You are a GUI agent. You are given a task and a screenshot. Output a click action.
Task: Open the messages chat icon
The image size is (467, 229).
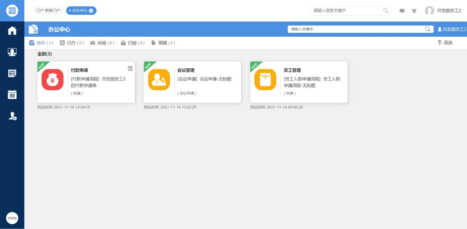point(402,11)
